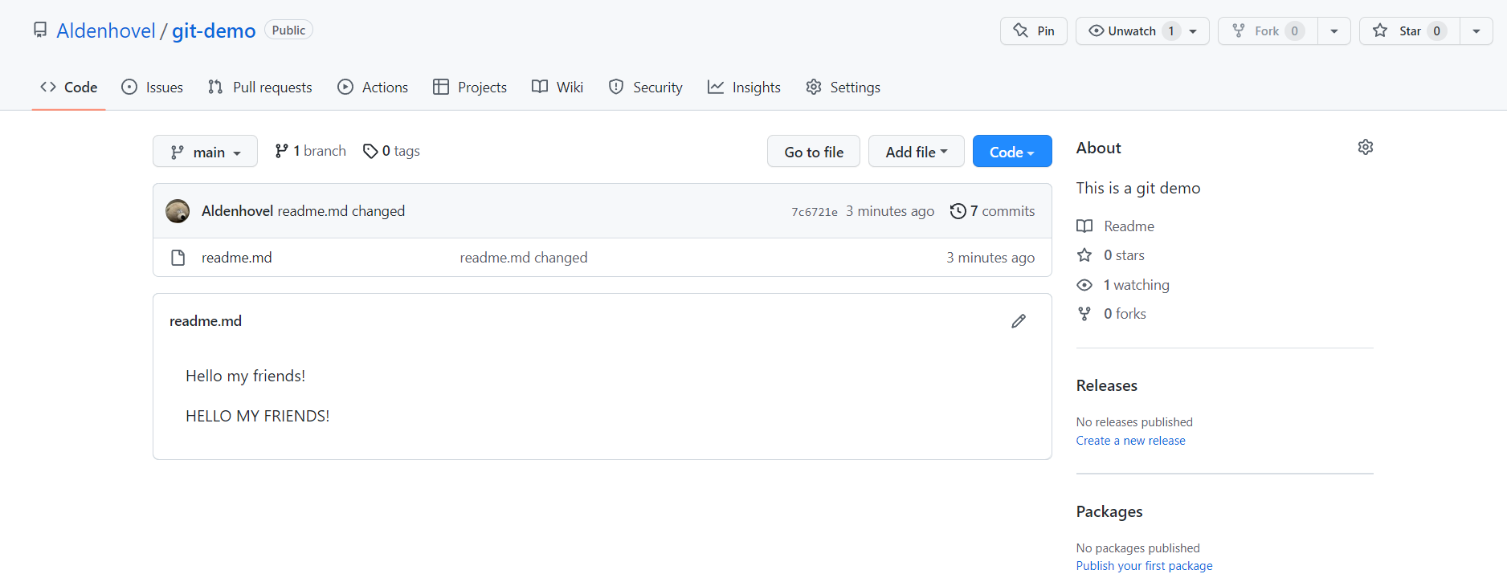Screen dimensions: 1507x574
Task: Click the Aldenhovel avatar in commit row
Action: (x=178, y=211)
